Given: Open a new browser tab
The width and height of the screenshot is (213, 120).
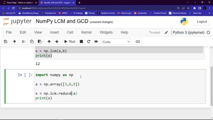Looking at the screenshot, I should 79,3.
